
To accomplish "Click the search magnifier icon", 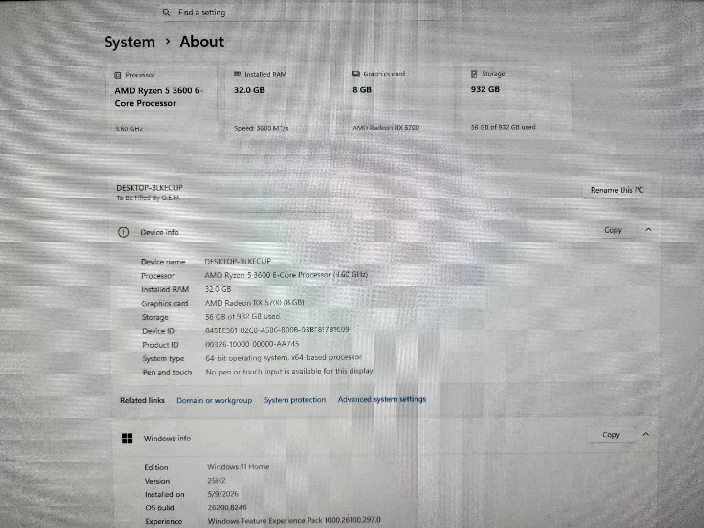I will point(166,12).
